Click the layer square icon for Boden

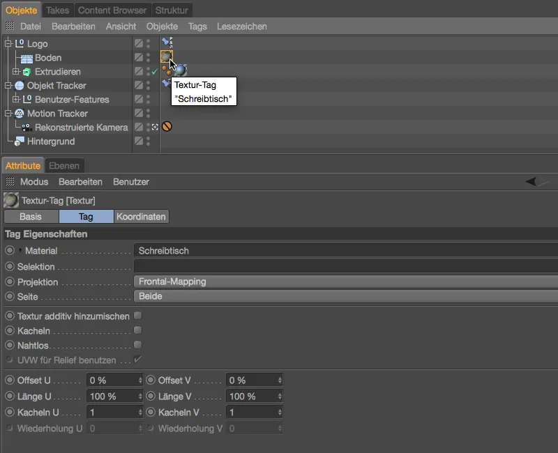tap(139, 57)
